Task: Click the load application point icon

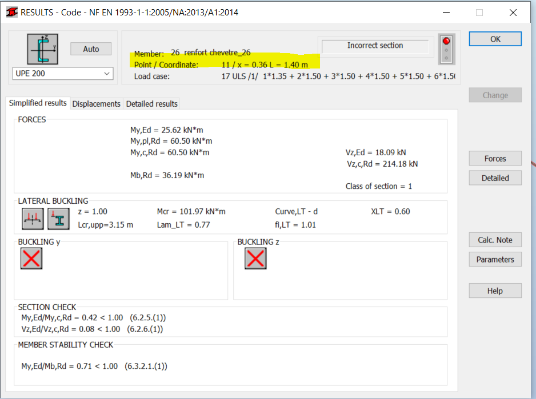Action: [x=58, y=219]
